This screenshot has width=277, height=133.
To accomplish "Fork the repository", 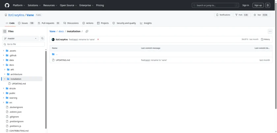I will [x=242, y=15].
